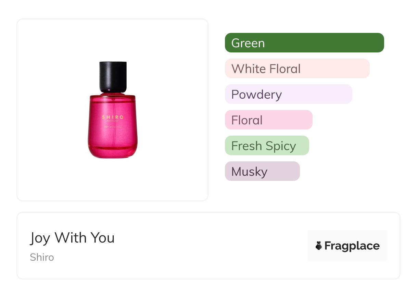The width and height of the screenshot is (417, 296).
Task: Click the Powdery label text
Action: 256,95
